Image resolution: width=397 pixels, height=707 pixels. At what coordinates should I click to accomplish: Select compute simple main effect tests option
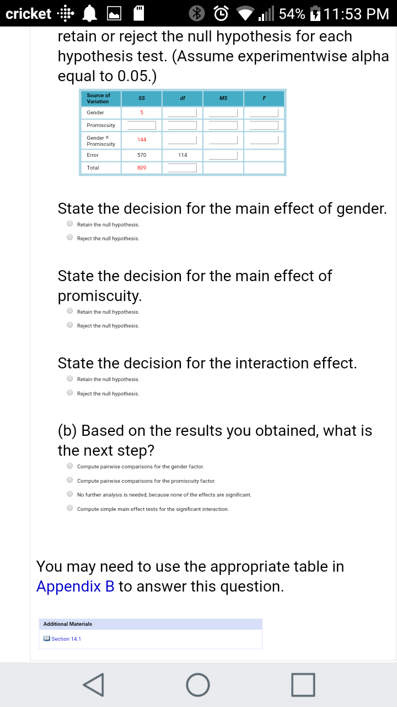[70, 509]
